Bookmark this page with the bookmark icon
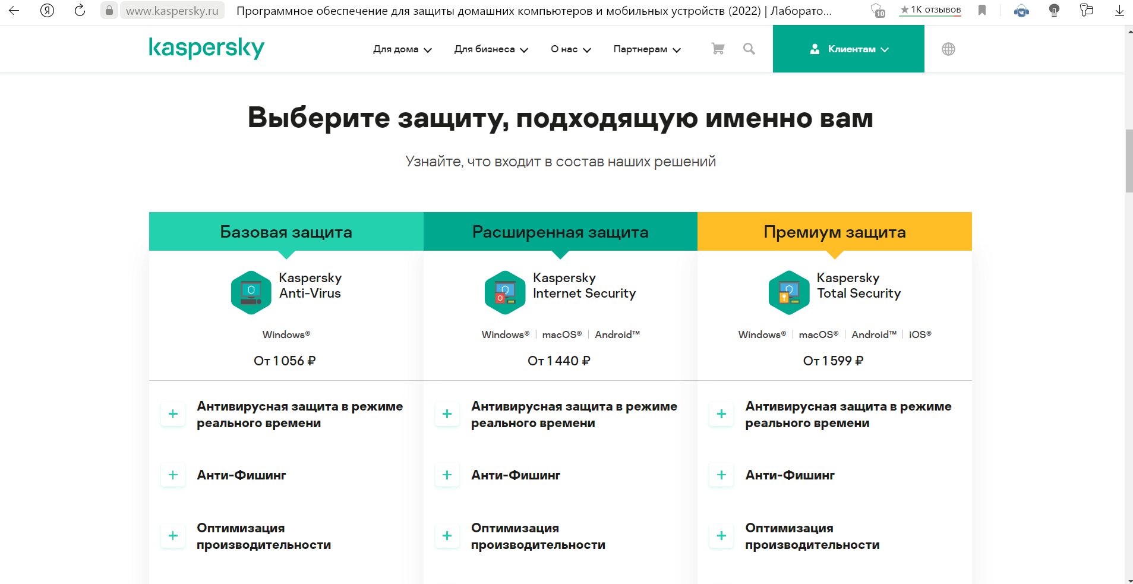The width and height of the screenshot is (1133, 584). [x=982, y=10]
